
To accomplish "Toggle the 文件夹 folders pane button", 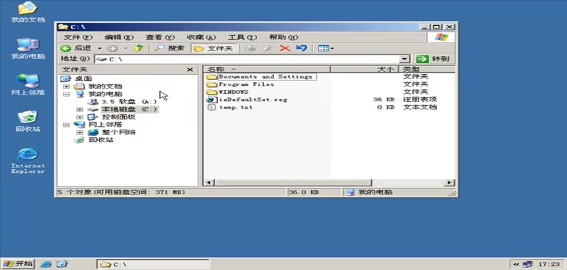I will pos(213,49).
